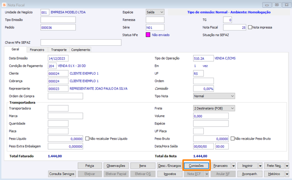This screenshot has height=180, width=292.
Task: Click the Data Saída date field
Action: (203, 146)
